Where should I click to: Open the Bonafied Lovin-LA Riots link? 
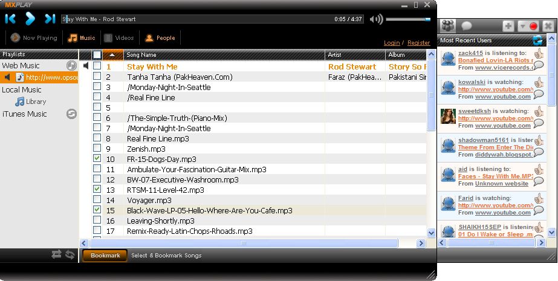pyautogui.click(x=496, y=60)
